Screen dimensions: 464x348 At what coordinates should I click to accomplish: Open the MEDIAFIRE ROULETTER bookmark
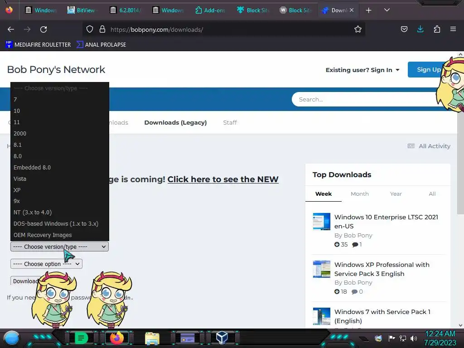[38, 45]
